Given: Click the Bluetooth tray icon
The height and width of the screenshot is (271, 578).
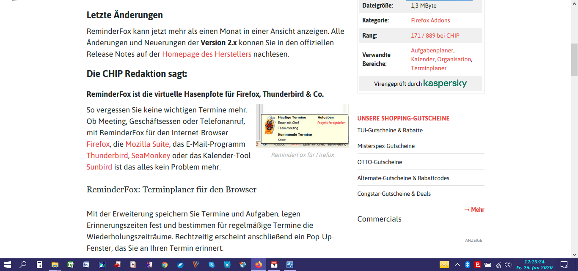Looking at the screenshot, I should [x=468, y=265].
